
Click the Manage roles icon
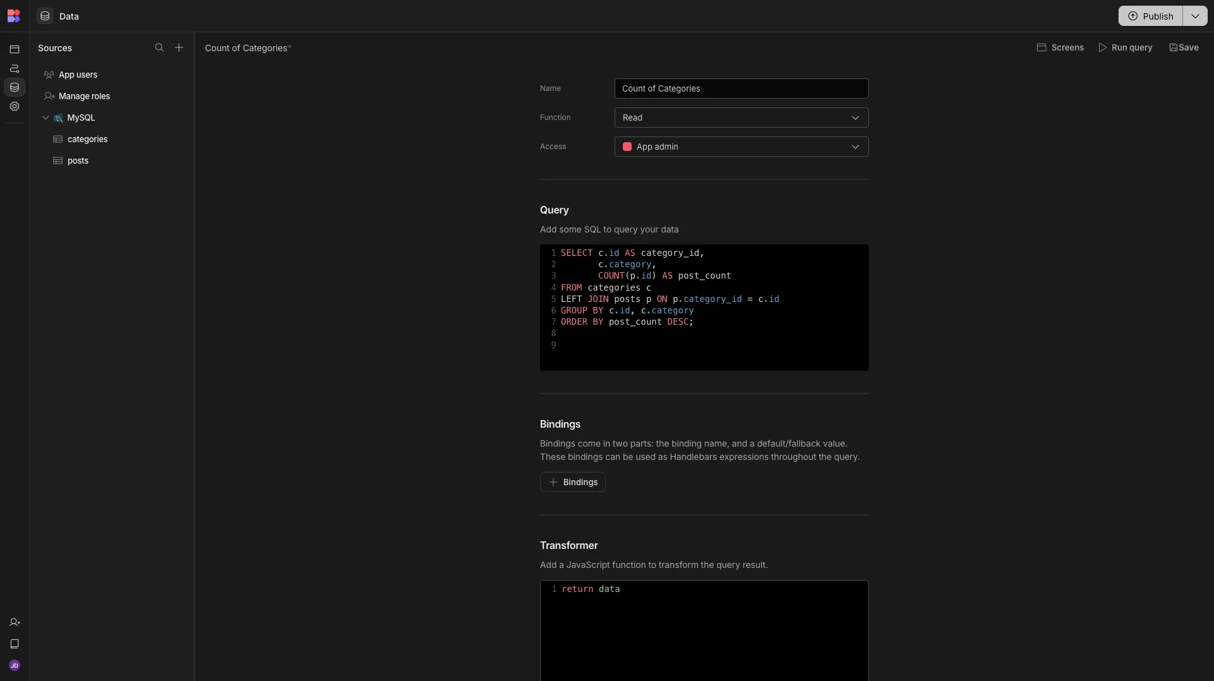click(49, 96)
